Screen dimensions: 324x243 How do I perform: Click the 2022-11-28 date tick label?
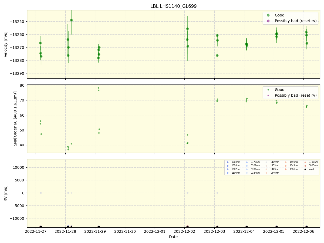coord(65,232)
